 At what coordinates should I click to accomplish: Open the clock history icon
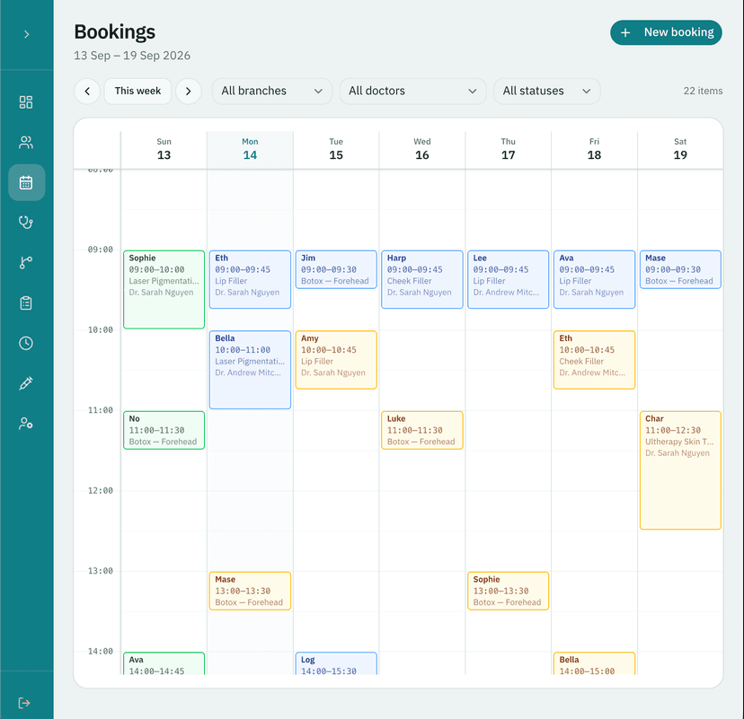coord(26,343)
